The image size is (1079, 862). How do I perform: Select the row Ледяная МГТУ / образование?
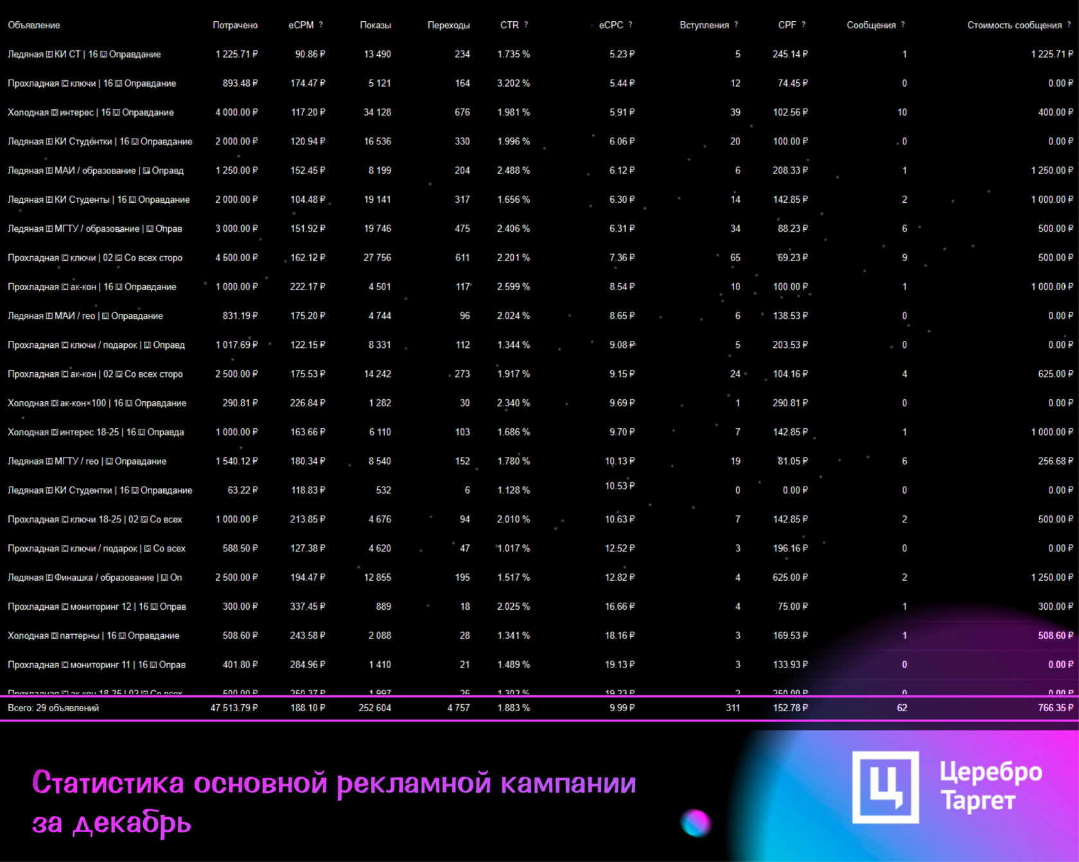tap(539, 228)
